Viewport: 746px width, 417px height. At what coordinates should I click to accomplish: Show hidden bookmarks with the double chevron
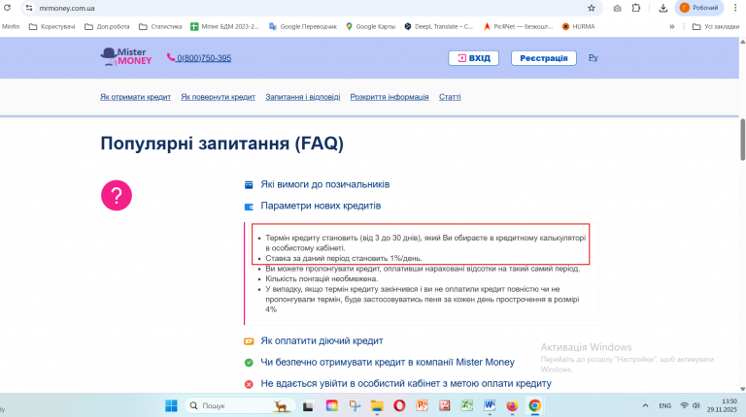672,26
